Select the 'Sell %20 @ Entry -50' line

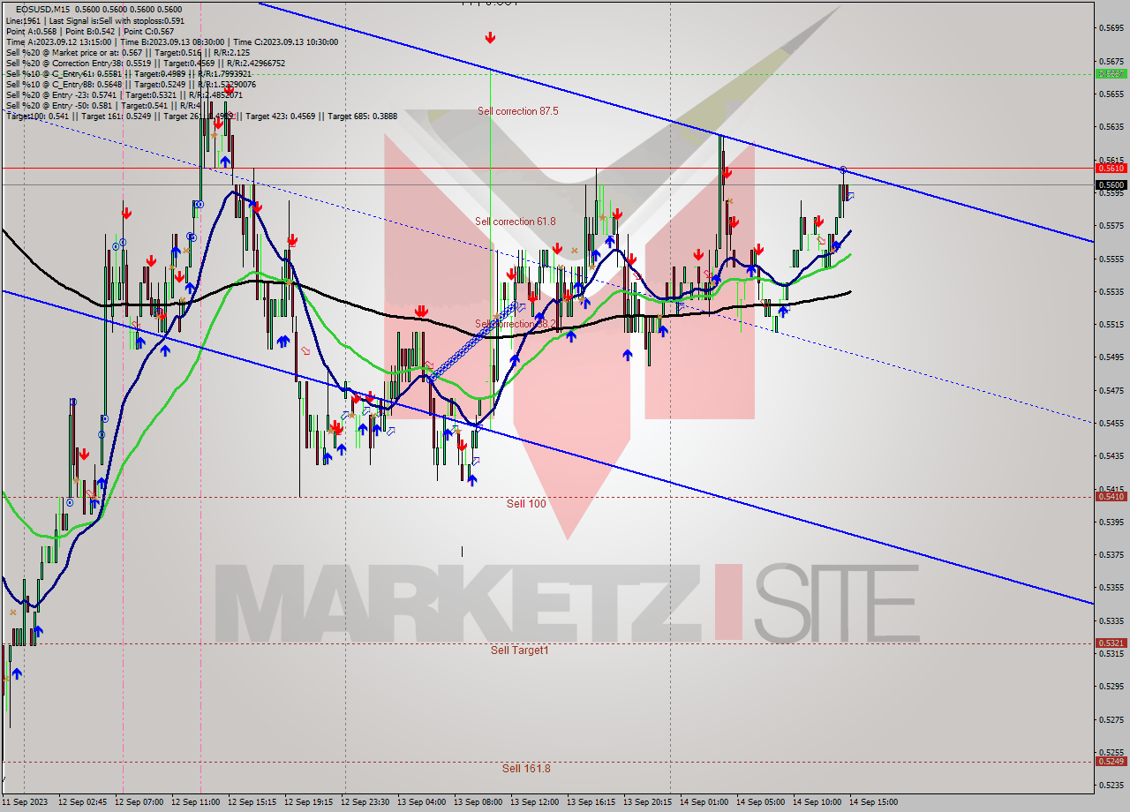click(x=102, y=105)
